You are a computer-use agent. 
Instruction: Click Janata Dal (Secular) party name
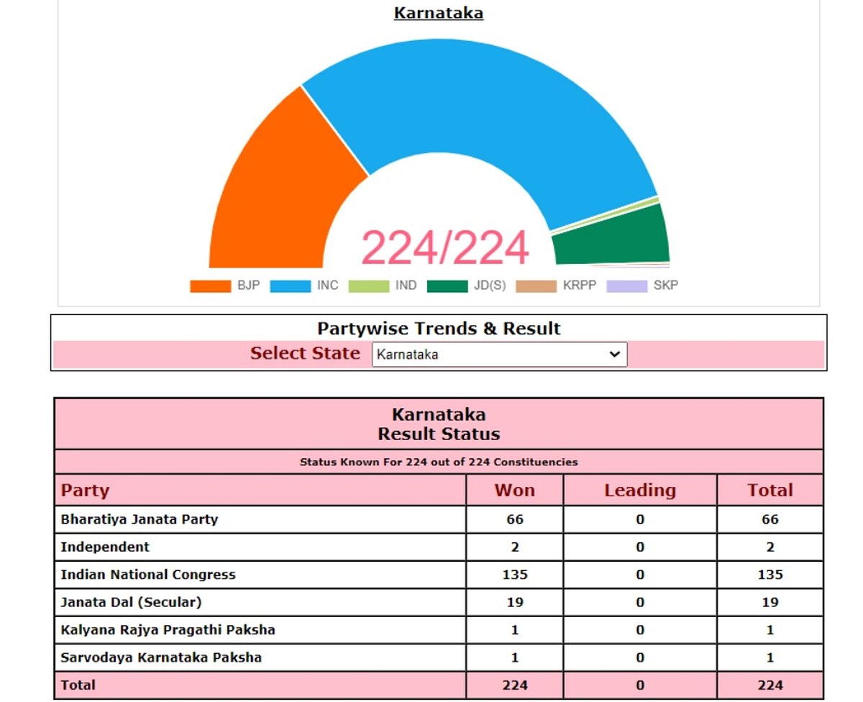(x=131, y=602)
